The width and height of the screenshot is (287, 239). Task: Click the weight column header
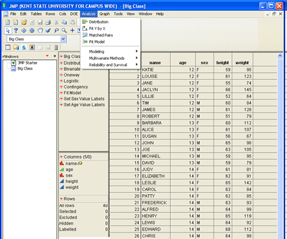242,63
